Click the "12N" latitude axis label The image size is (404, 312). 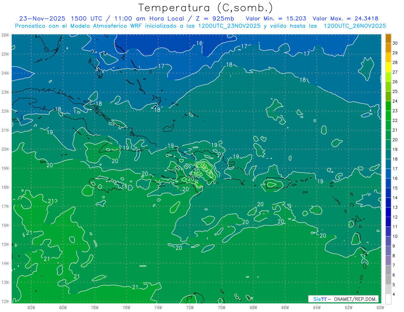tap(5, 301)
